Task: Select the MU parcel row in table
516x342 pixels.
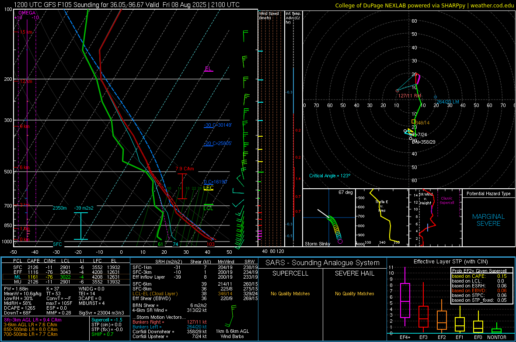Action: (66, 281)
